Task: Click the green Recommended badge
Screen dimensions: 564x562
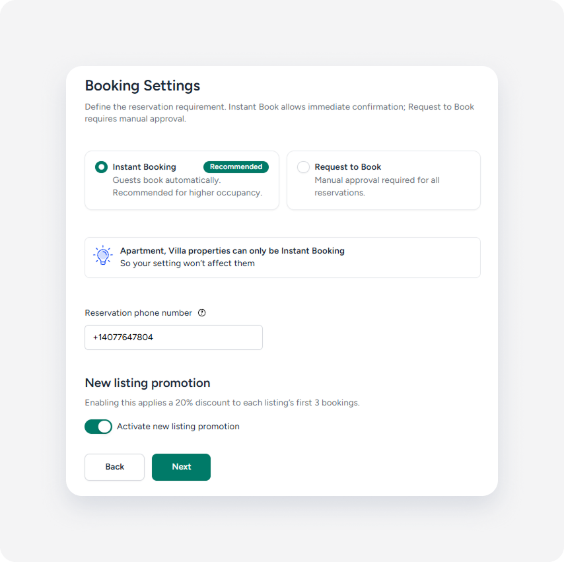Action: [236, 167]
